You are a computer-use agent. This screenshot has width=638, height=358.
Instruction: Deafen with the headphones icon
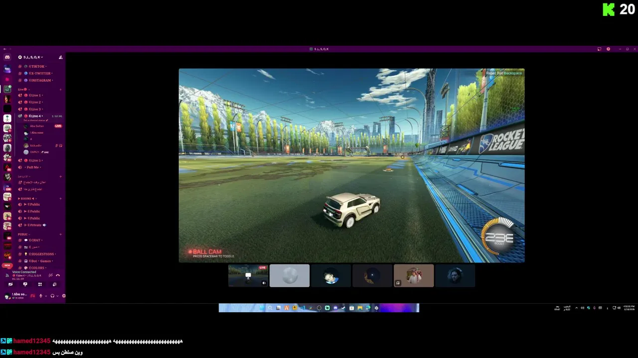(52, 296)
